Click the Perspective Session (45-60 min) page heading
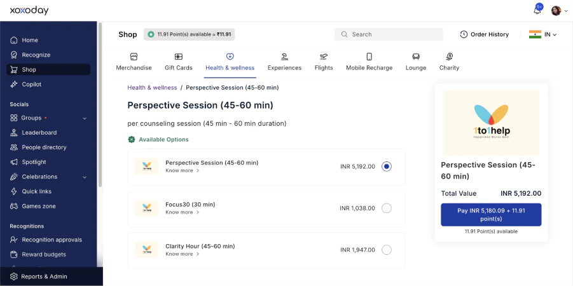 (200, 106)
